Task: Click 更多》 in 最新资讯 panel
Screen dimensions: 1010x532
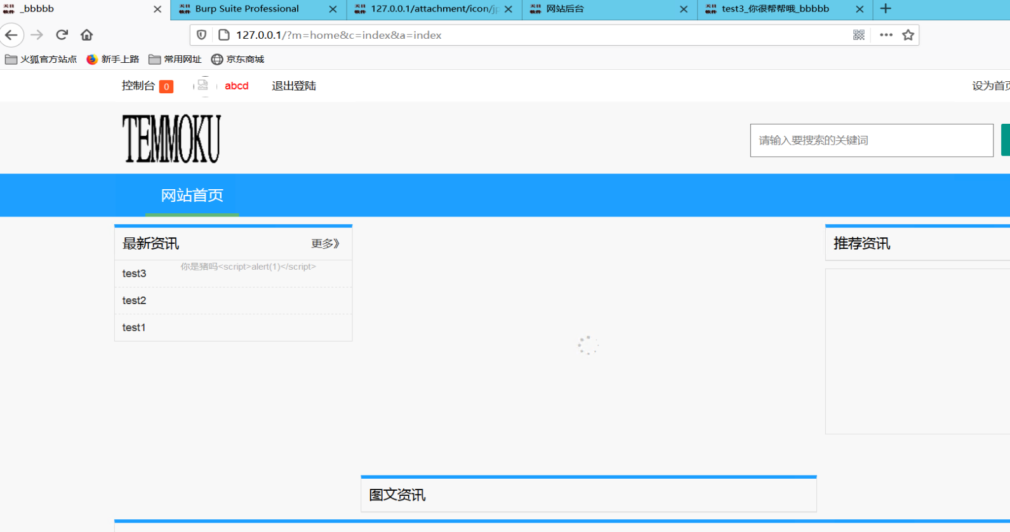Action: (x=326, y=243)
